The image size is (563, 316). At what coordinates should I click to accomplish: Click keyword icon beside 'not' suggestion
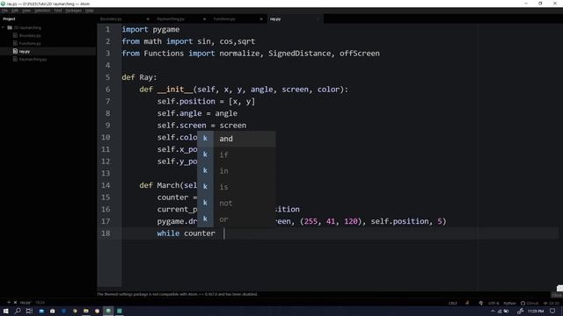(x=205, y=203)
